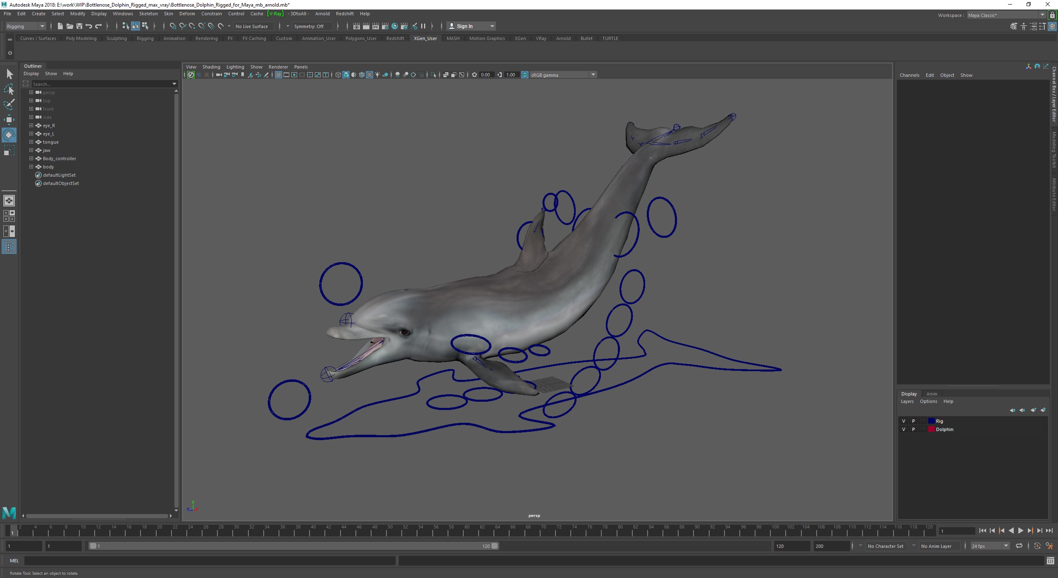Create a new scene icon

click(x=60, y=26)
